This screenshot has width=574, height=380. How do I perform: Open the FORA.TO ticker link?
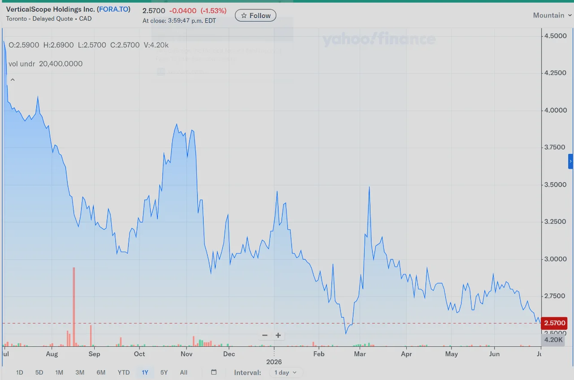[x=113, y=9]
